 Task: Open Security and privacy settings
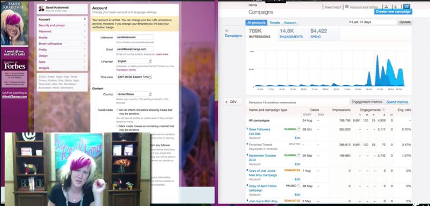pos(62,25)
